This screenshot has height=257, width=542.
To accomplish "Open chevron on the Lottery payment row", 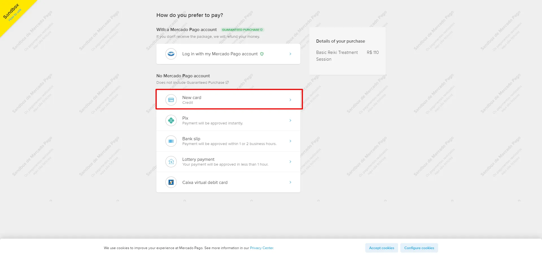I will pyautogui.click(x=290, y=162).
